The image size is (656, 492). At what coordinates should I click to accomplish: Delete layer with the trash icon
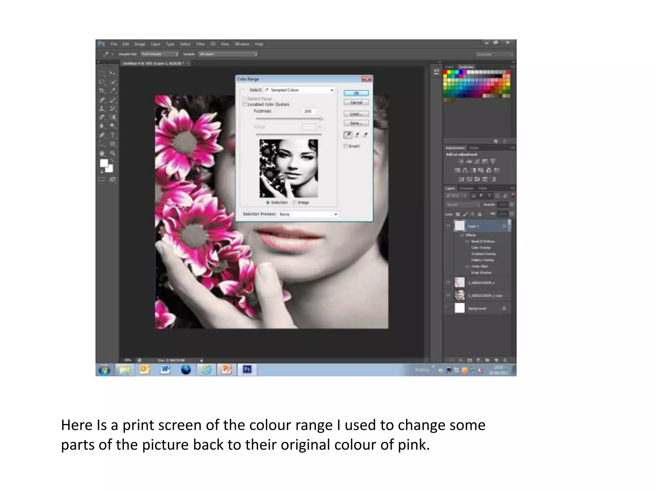[x=505, y=360]
